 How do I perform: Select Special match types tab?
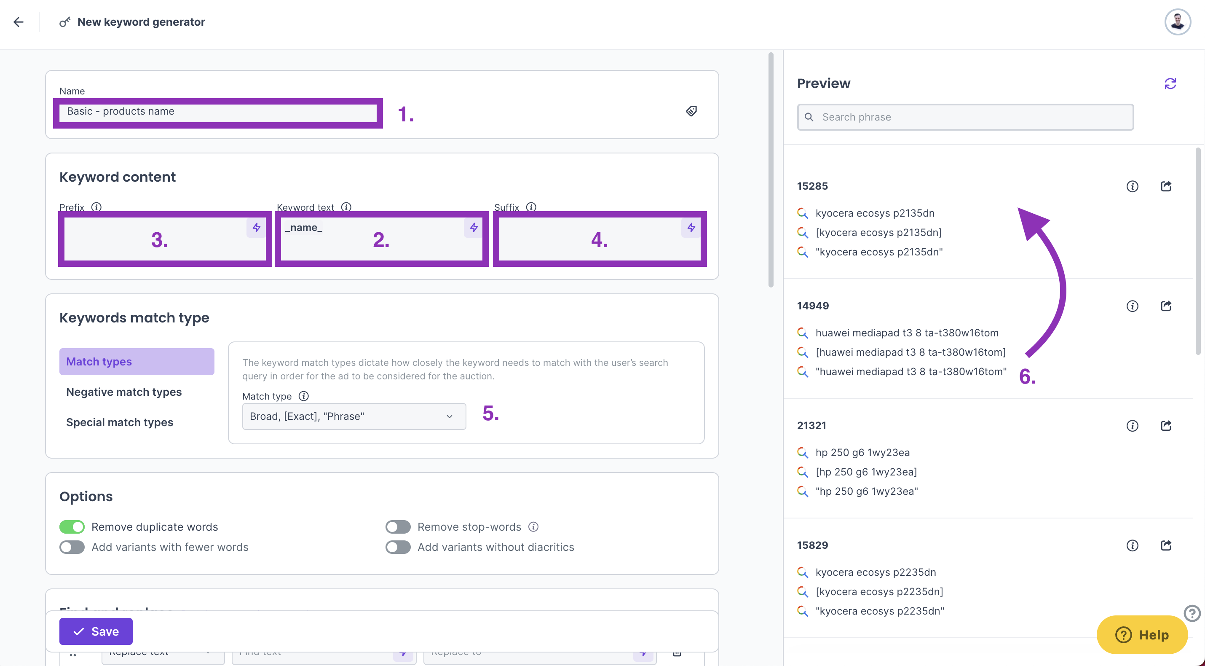120,422
